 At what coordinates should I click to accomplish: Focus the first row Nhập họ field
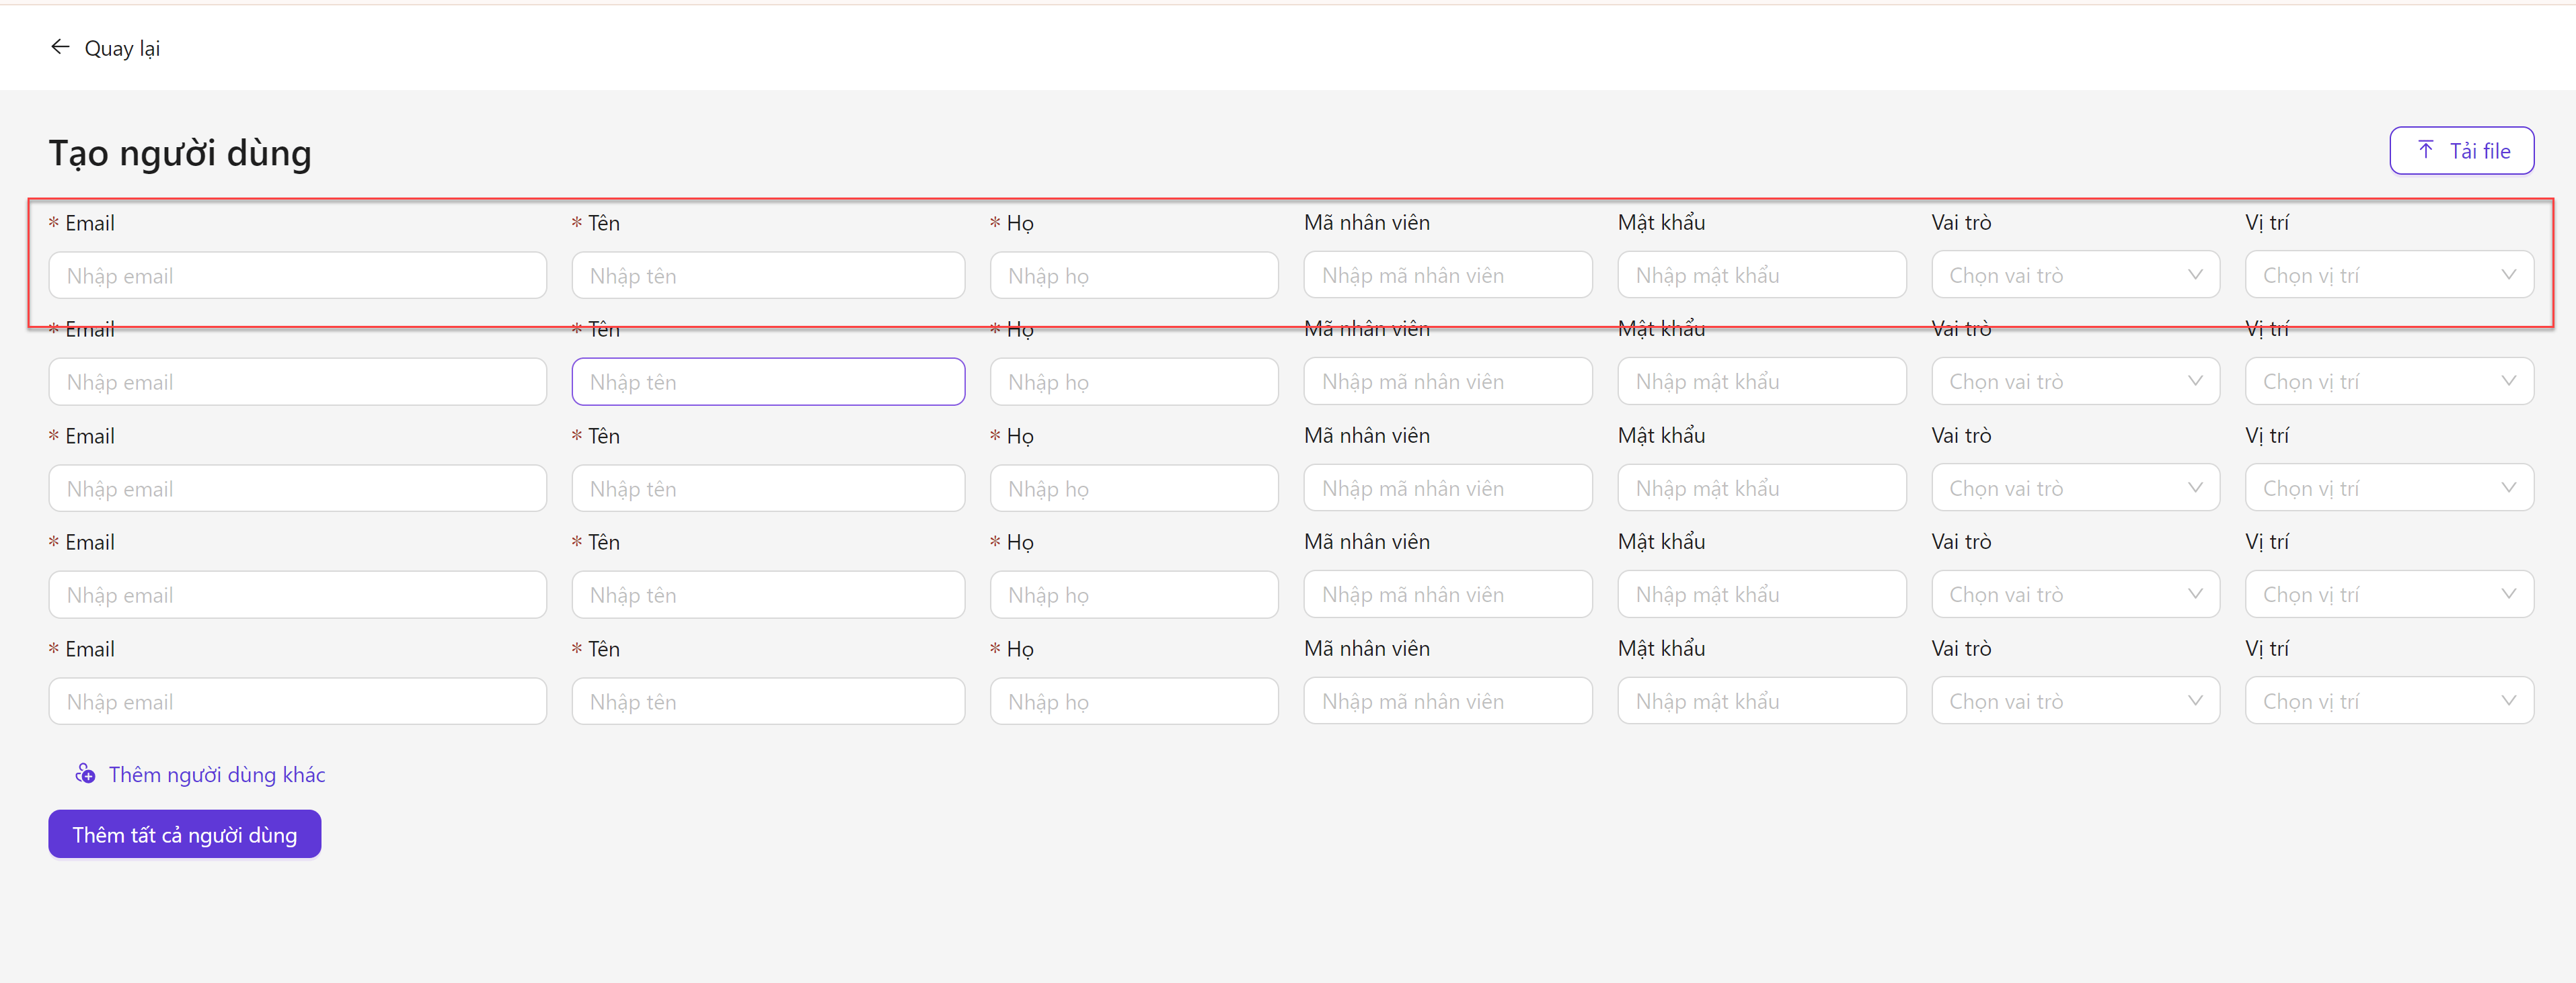1134,275
